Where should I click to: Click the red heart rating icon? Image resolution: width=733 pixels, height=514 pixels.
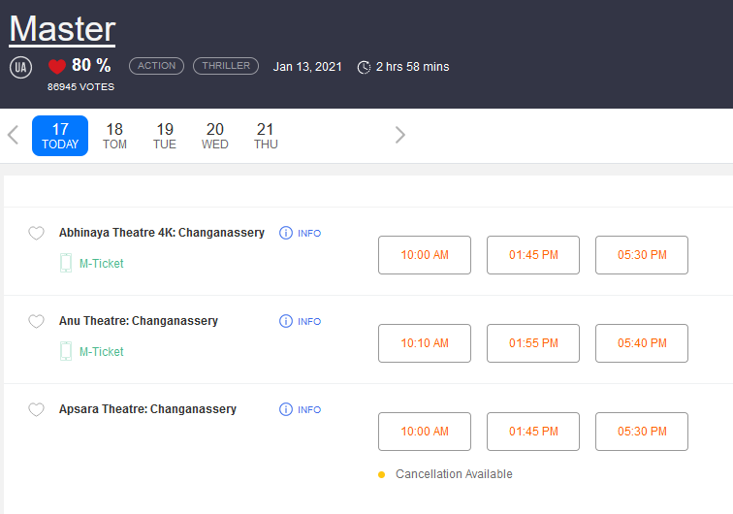click(x=57, y=66)
